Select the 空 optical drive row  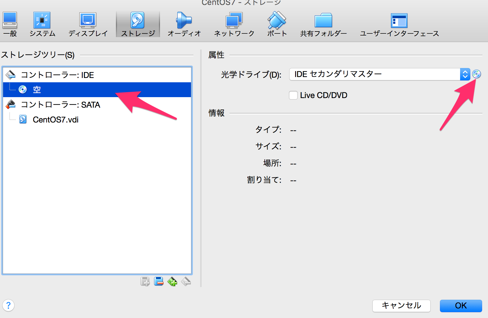tap(97, 90)
